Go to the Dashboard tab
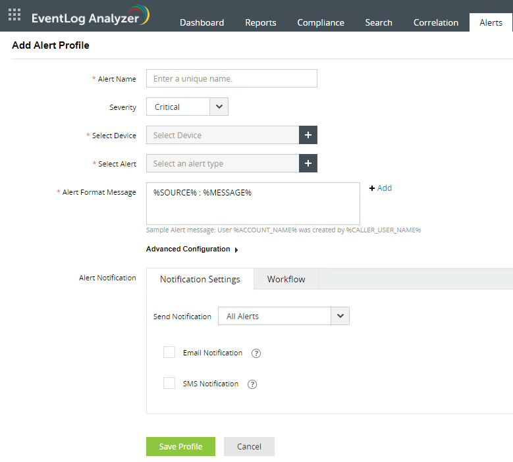 coord(202,22)
